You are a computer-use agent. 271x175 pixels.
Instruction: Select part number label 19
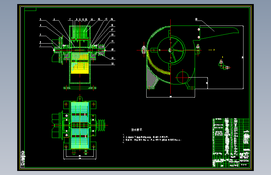112,41
